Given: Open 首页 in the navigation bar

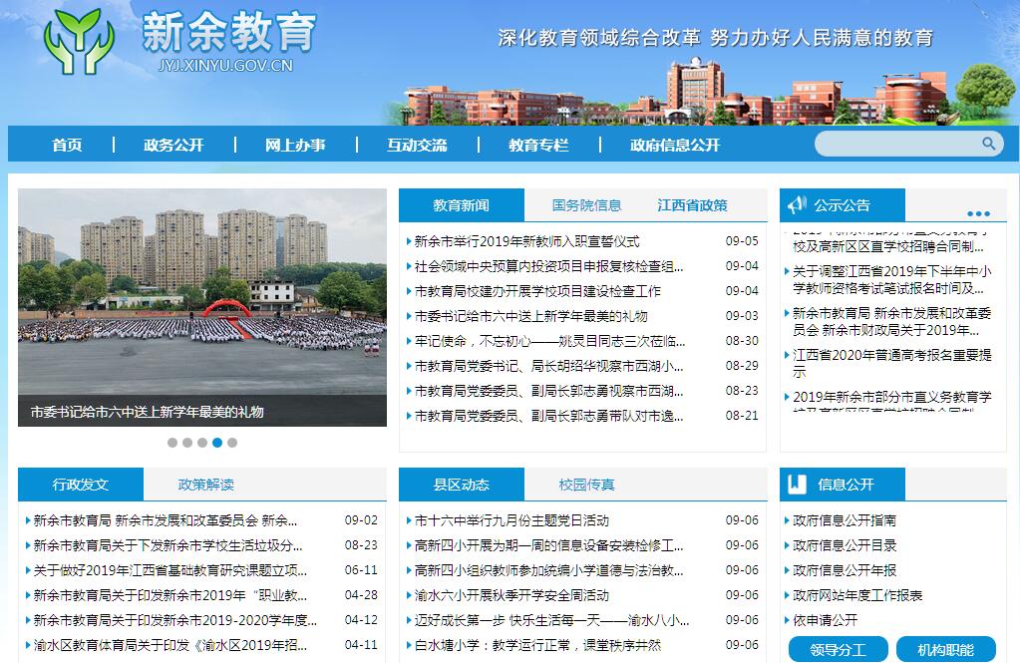Looking at the screenshot, I should click(x=67, y=145).
